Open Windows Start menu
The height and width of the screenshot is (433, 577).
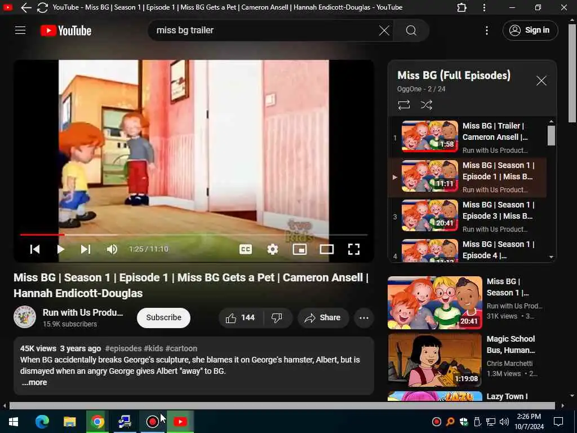[x=14, y=422]
